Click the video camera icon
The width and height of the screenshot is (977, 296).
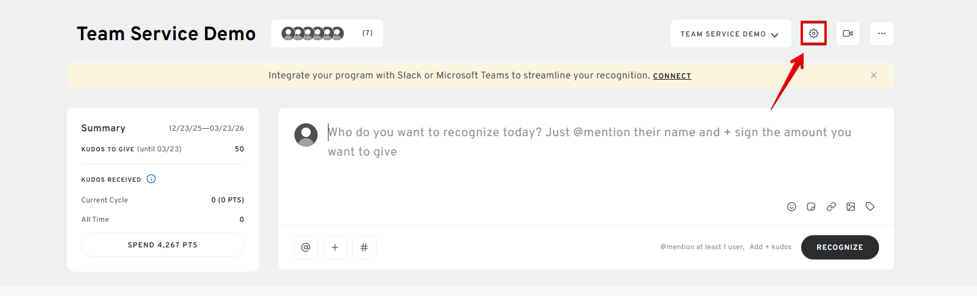pos(847,33)
